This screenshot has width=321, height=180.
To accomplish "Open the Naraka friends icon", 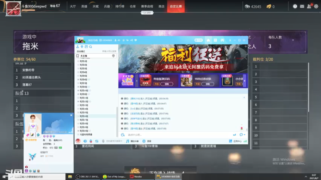I will click(309, 6).
